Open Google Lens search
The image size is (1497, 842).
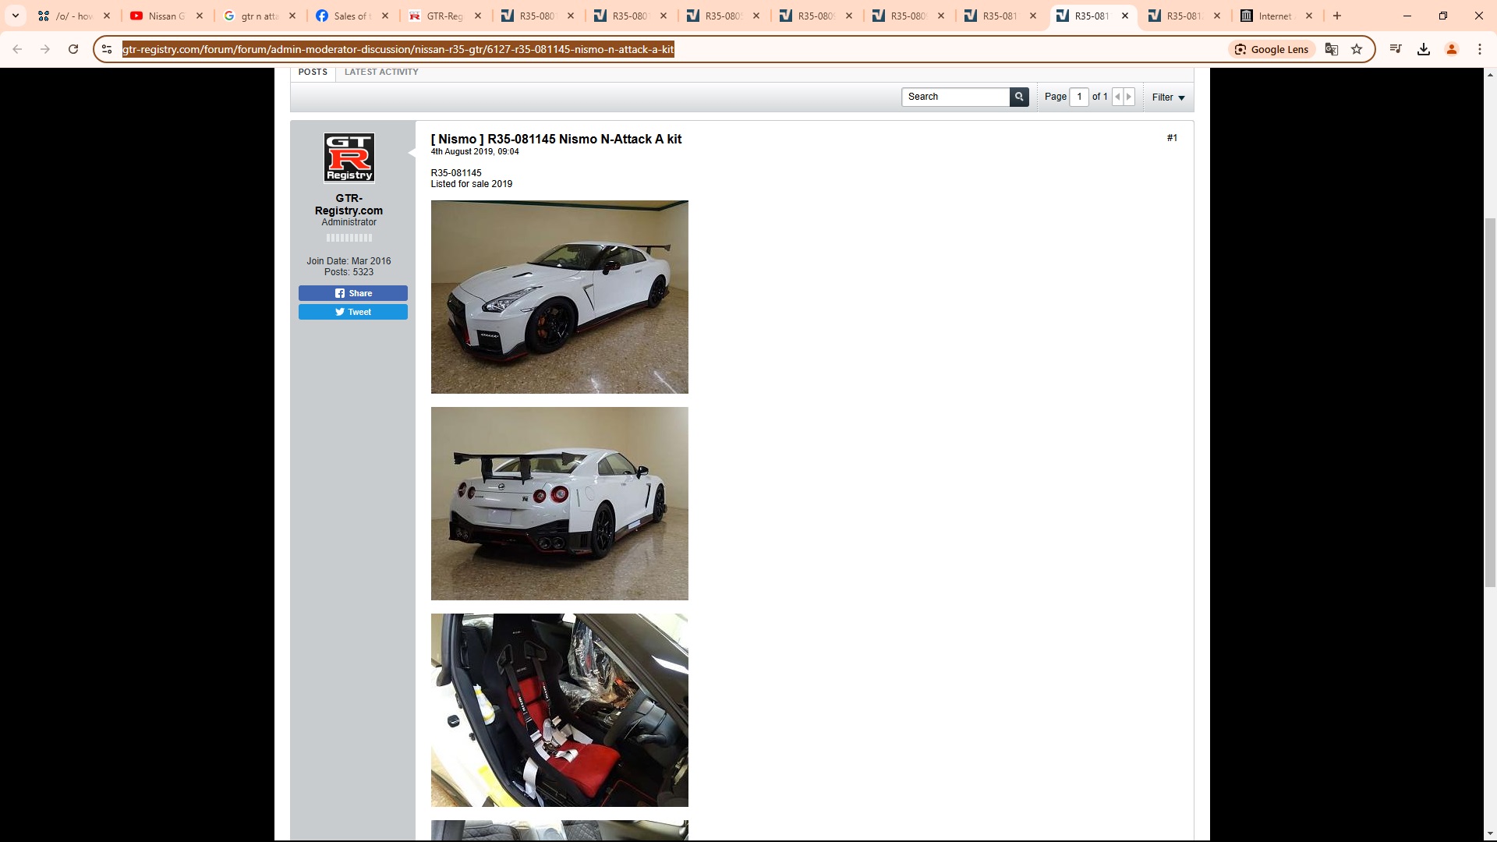[1272, 49]
